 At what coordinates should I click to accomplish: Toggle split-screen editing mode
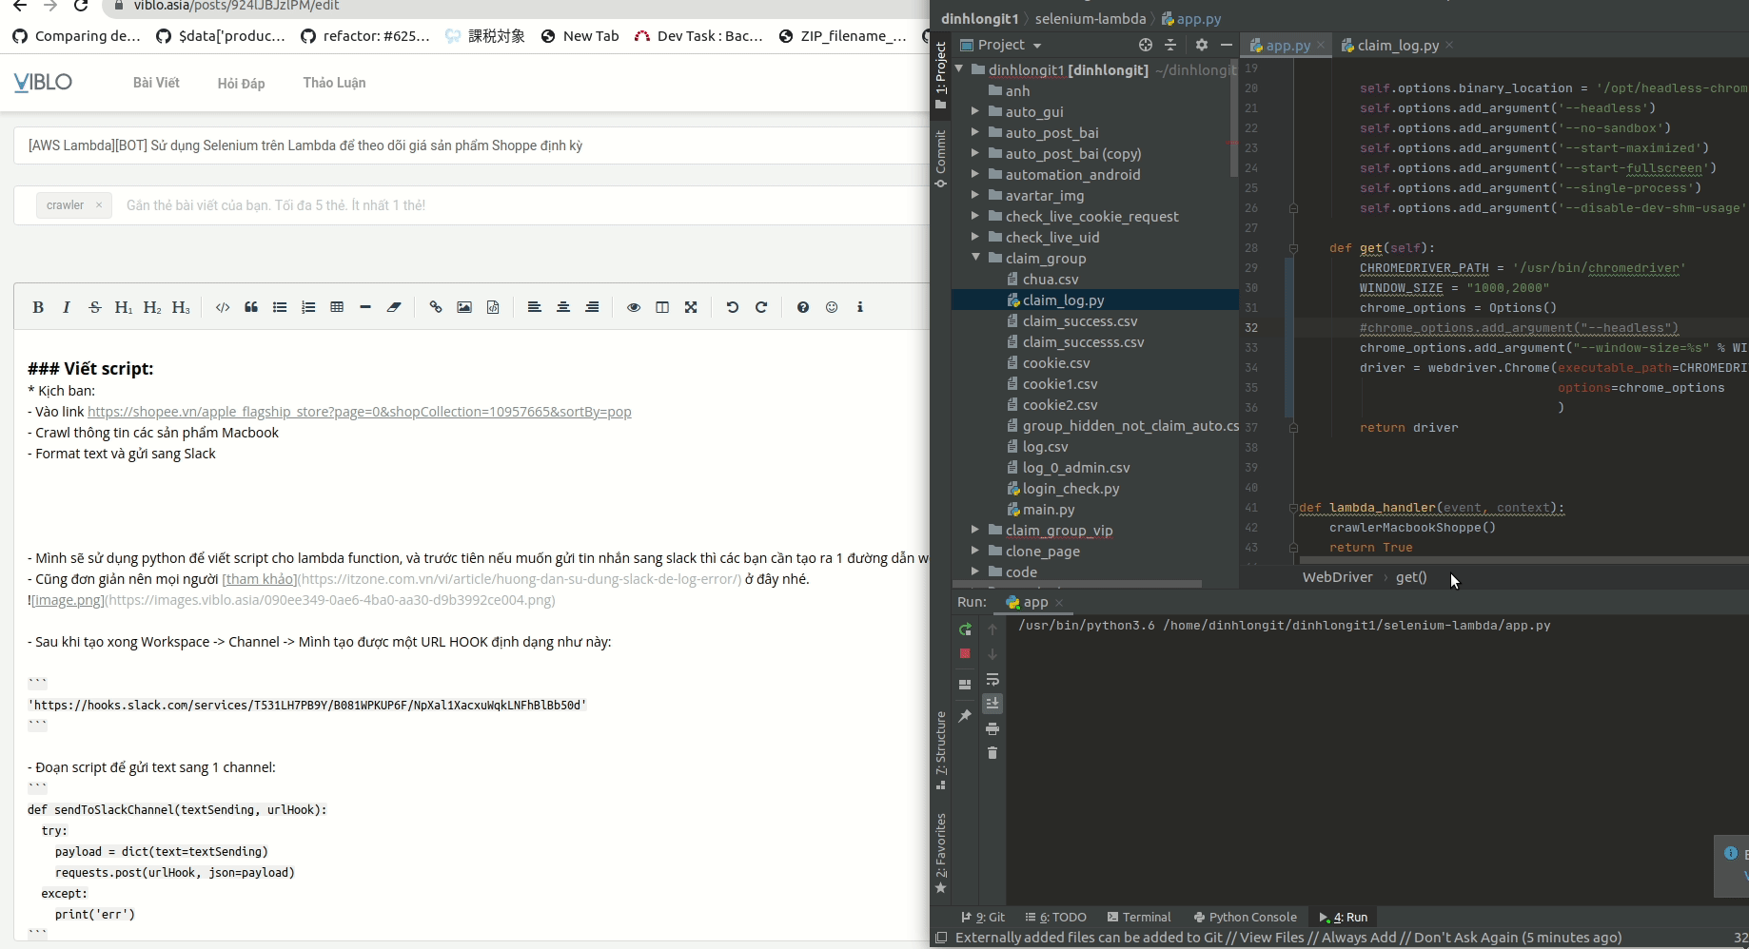click(x=661, y=307)
